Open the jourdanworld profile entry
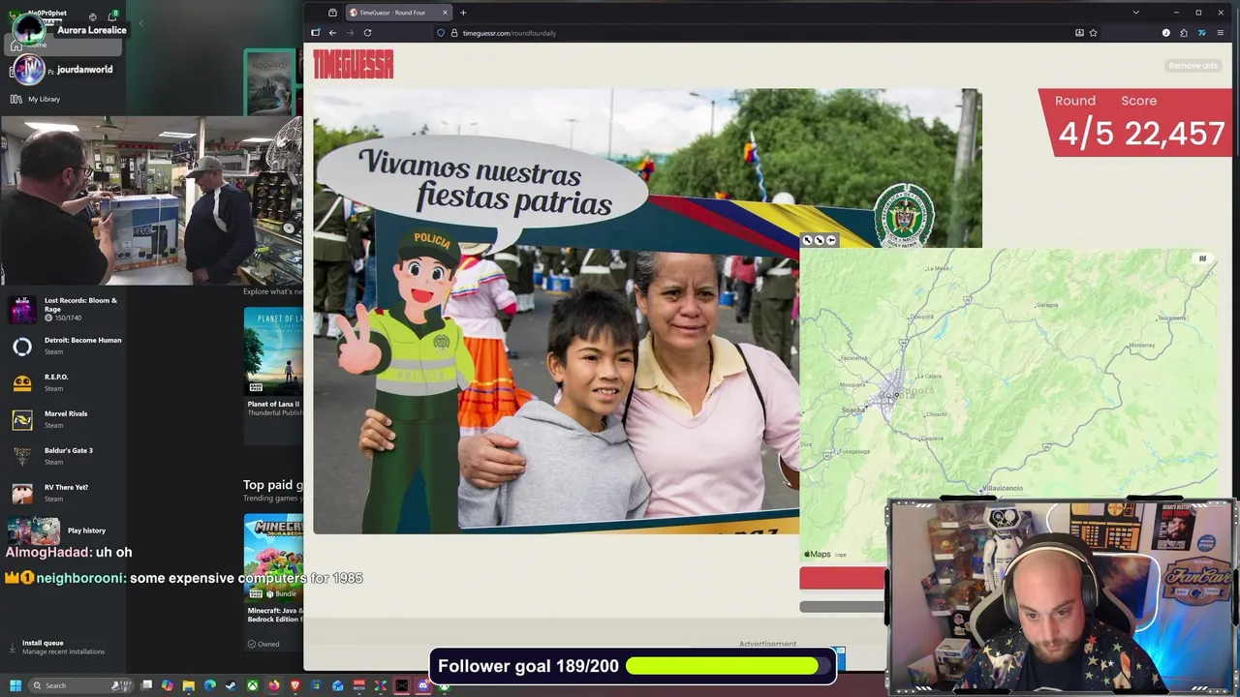The width and height of the screenshot is (1240, 697). coord(63,70)
